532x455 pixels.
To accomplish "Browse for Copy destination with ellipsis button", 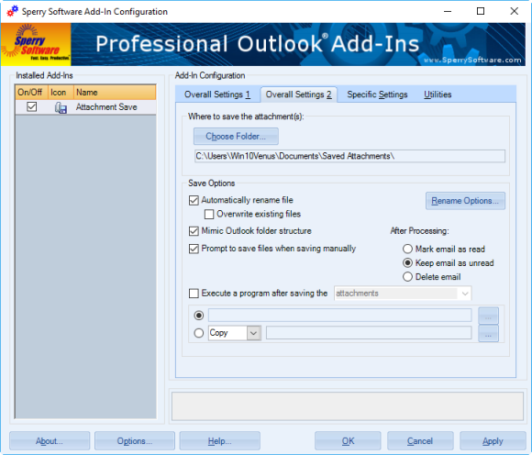I will tap(488, 333).
